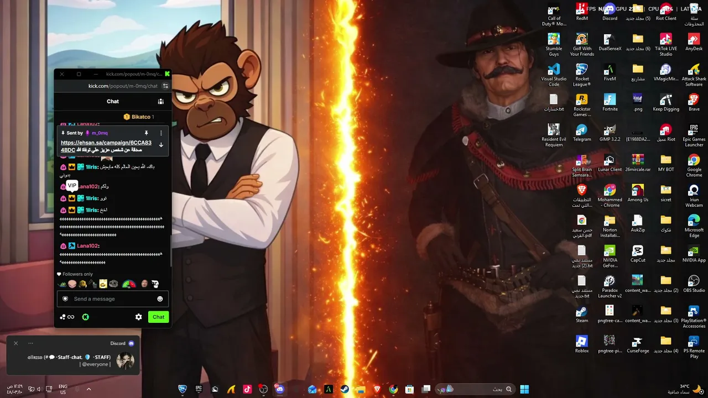Select the Brave browser desktop icon

point(694,103)
